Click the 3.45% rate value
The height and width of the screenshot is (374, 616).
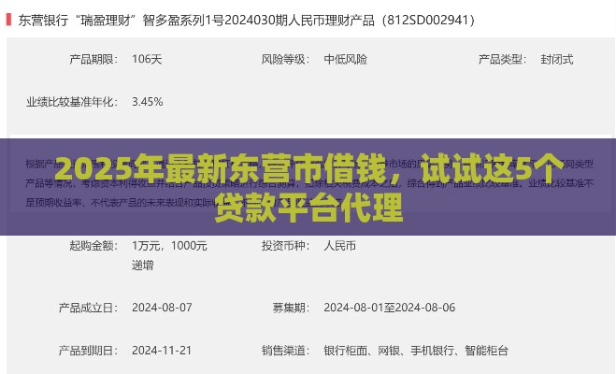[148, 102]
